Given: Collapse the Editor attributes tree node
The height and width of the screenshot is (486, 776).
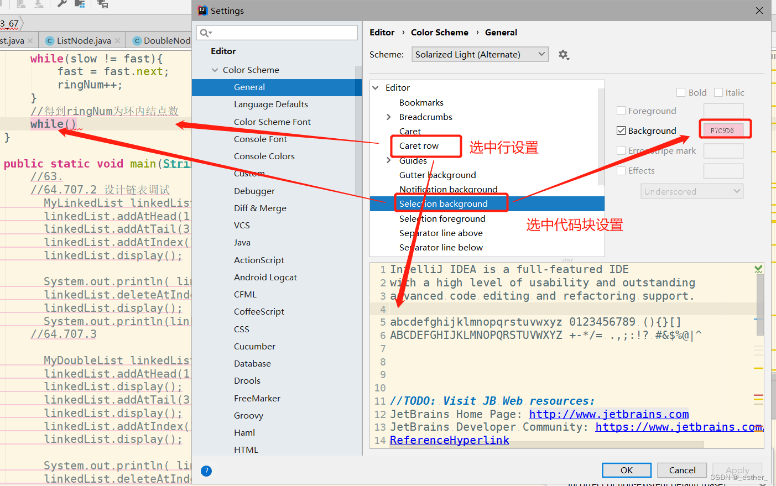Looking at the screenshot, I should tap(376, 88).
